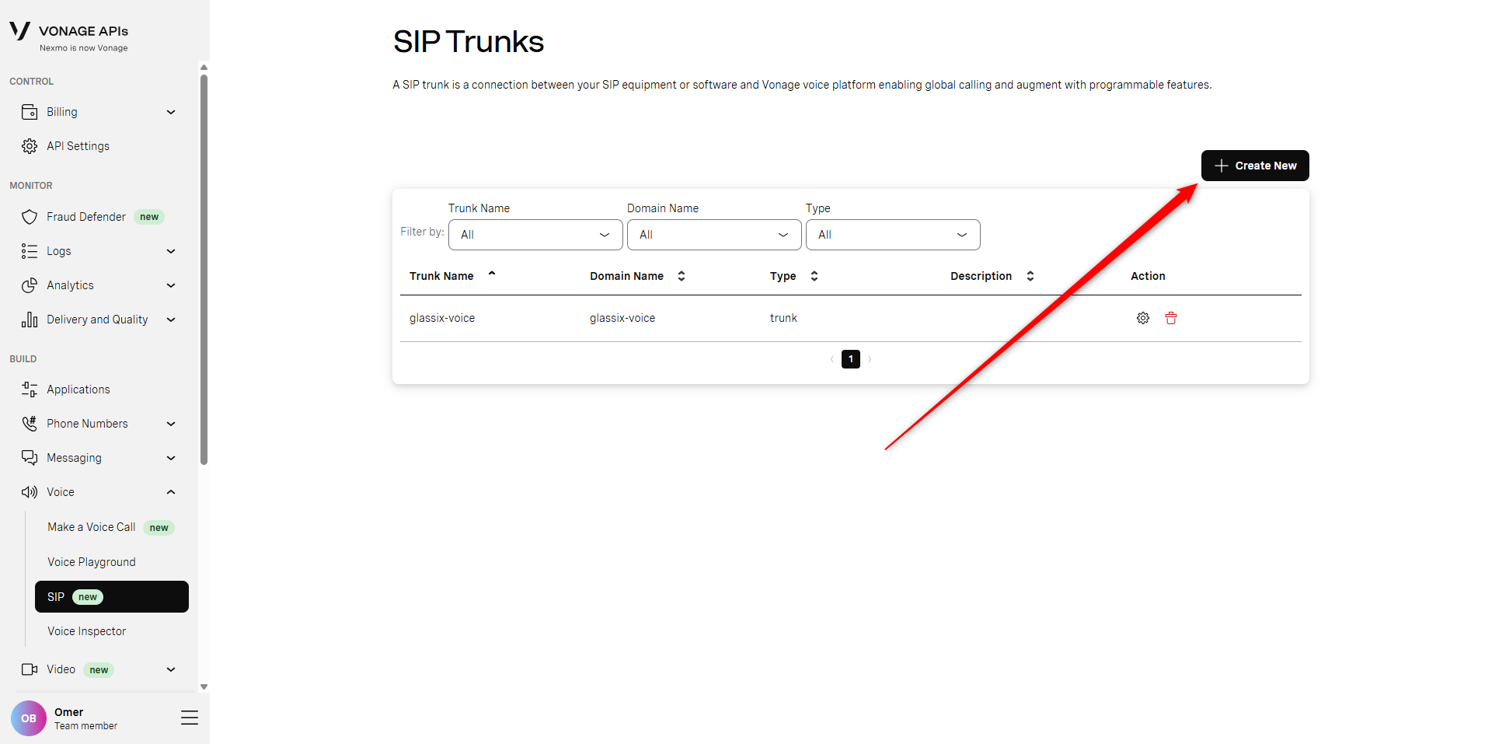Click the Analytics pie chart icon
The height and width of the screenshot is (744, 1492).
30,285
